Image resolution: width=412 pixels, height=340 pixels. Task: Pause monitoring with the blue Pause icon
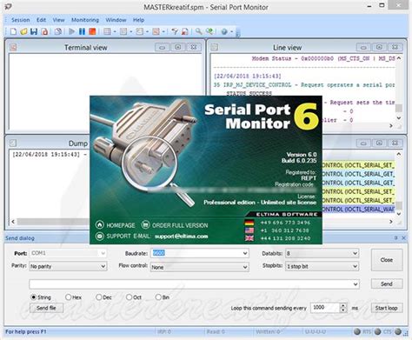point(82,31)
